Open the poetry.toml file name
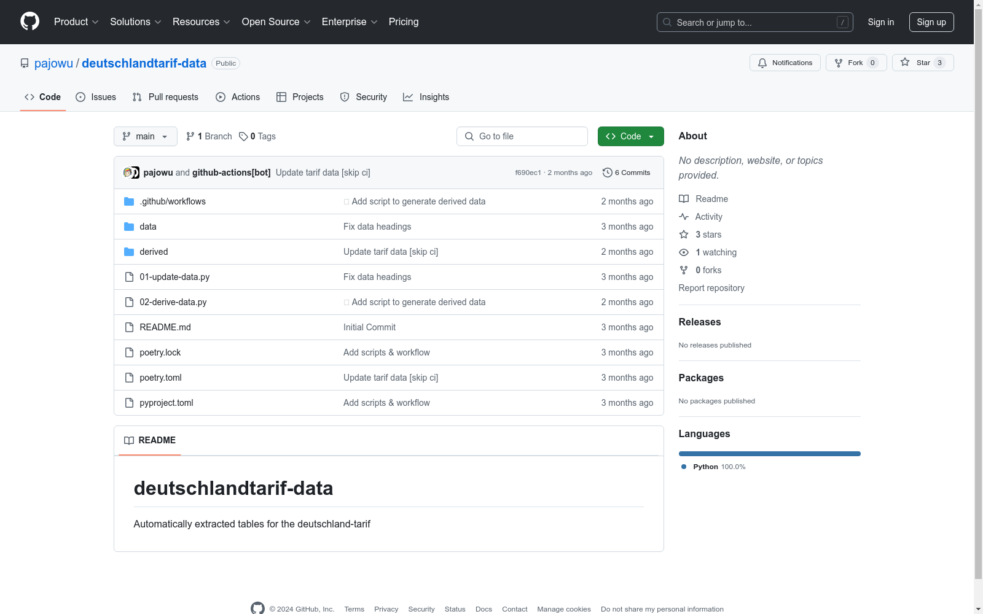983x614 pixels. point(160,378)
